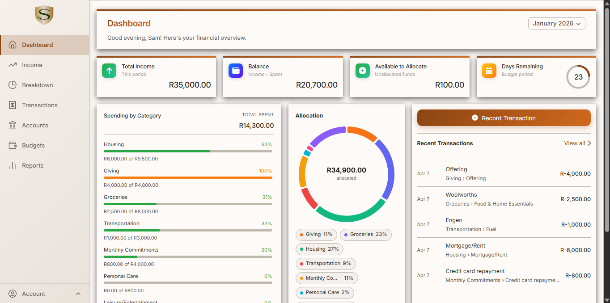Click the Reports bar chart icon
The width and height of the screenshot is (610, 303).
pos(13,165)
